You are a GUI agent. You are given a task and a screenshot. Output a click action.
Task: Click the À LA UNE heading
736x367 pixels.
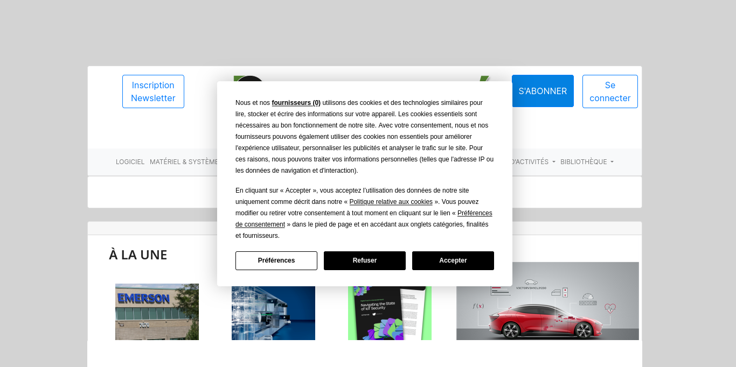point(138,255)
